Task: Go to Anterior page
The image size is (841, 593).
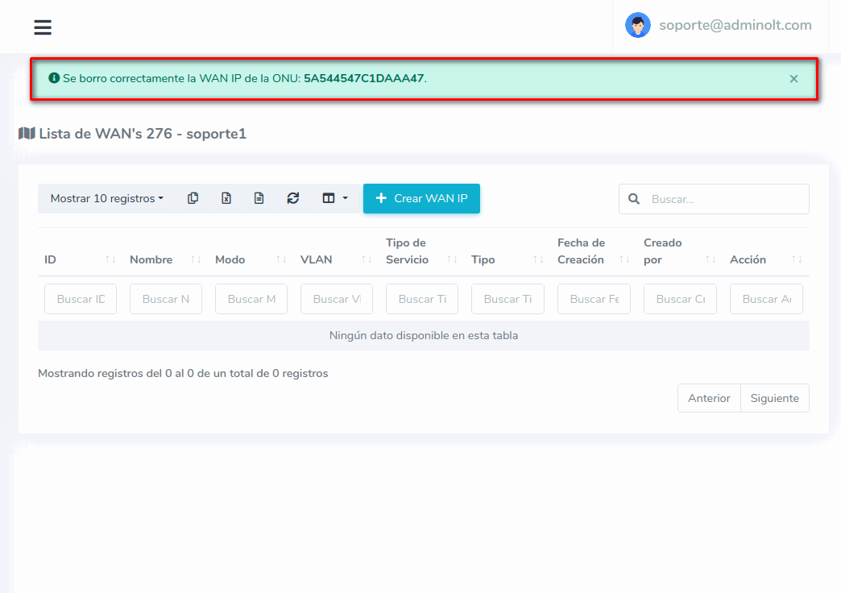Action: (709, 398)
